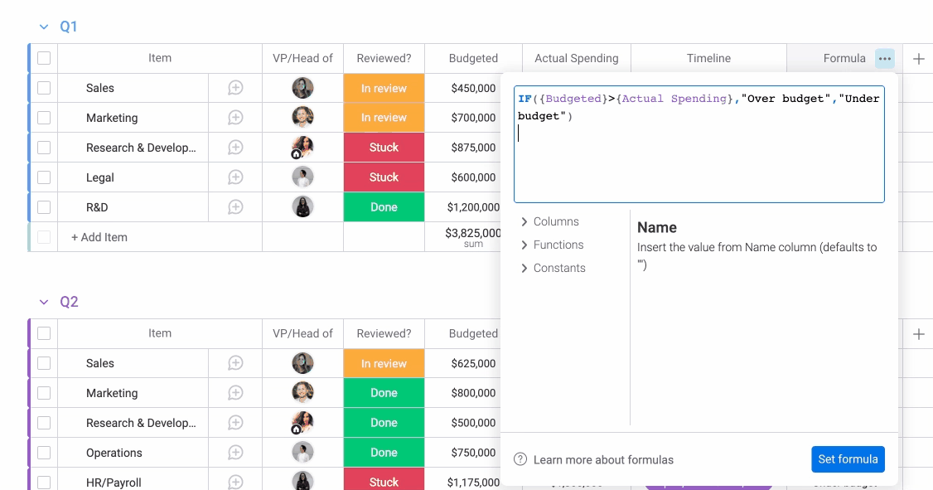Image resolution: width=933 pixels, height=490 pixels.
Task: Check the Q1 R&D row checkbox
Action: (44, 207)
